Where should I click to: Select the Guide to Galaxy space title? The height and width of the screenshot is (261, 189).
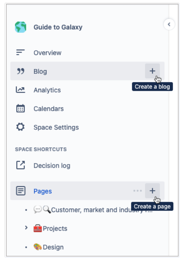(x=58, y=27)
